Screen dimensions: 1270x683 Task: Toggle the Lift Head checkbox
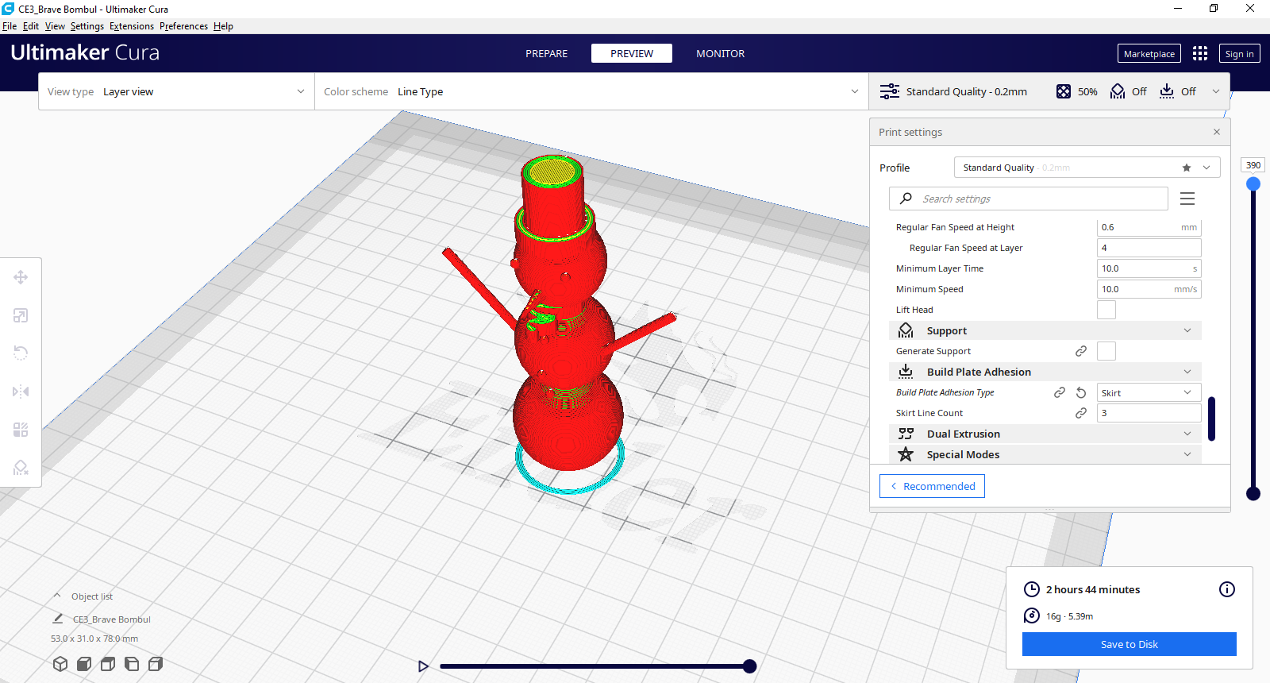tap(1106, 310)
